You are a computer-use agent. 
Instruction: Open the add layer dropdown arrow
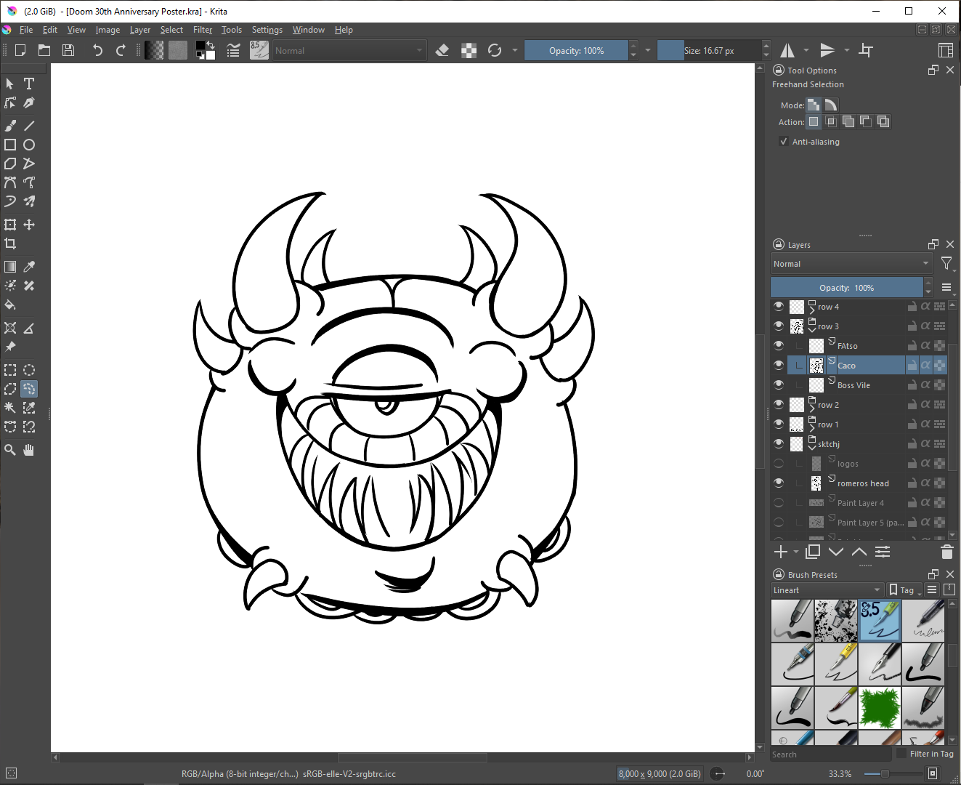click(796, 552)
